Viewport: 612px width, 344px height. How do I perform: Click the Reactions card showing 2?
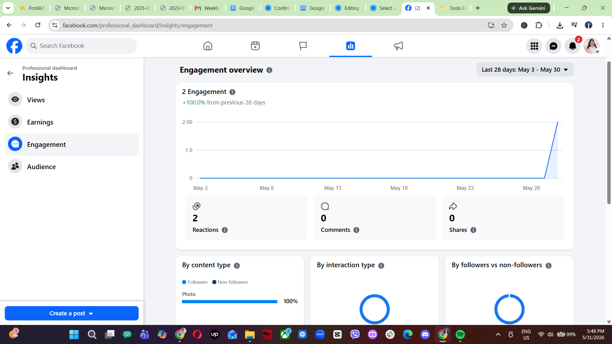click(x=246, y=218)
